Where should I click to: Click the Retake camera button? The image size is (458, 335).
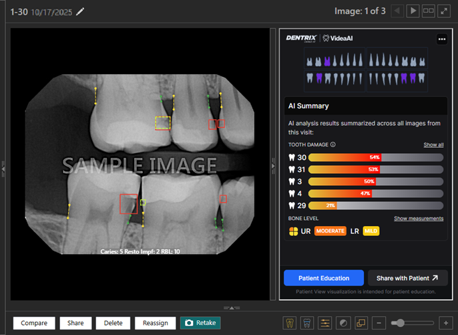point(200,323)
